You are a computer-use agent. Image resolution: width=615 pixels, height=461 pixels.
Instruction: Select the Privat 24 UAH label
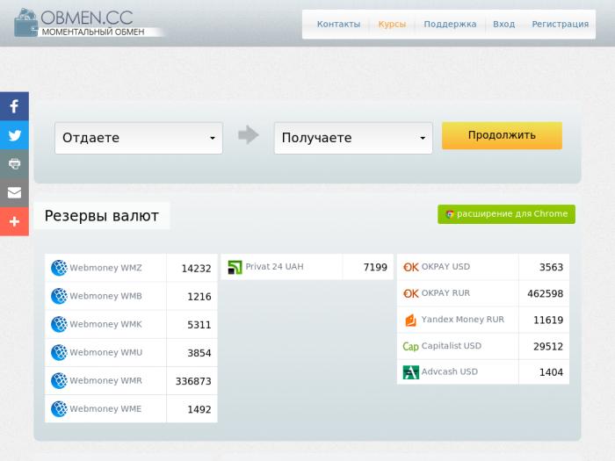274,267
